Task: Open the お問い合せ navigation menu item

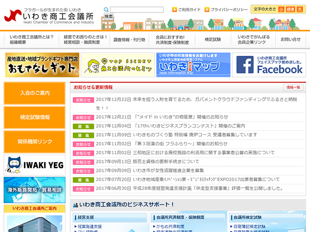Action: click(x=291, y=40)
